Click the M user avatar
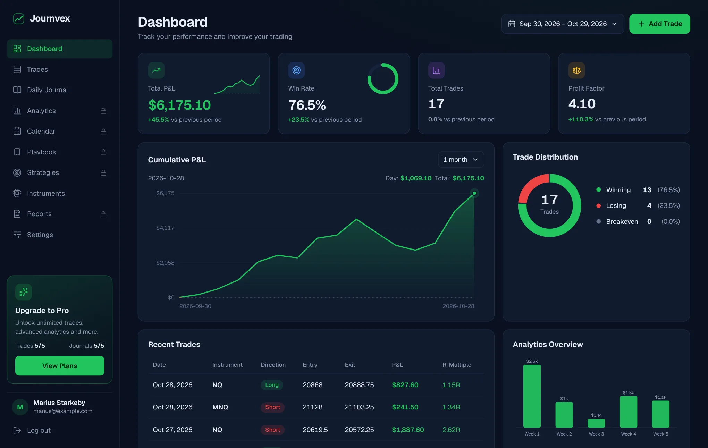Viewport: 708px width, 448px height. point(20,407)
